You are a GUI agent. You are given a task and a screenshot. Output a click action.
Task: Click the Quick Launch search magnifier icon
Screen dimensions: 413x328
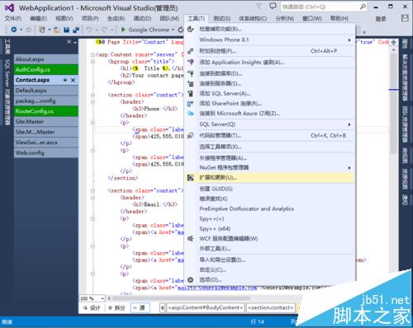tap(363, 7)
